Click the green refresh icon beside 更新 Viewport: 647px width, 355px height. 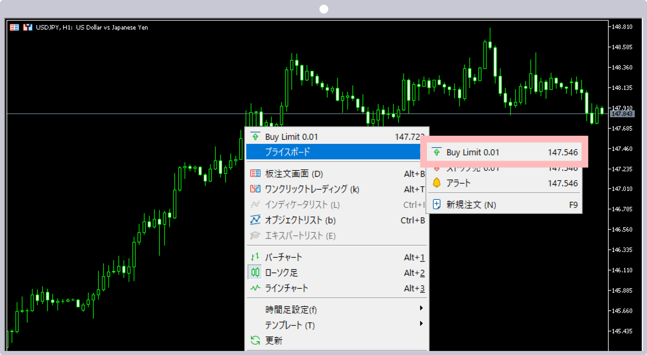click(255, 341)
